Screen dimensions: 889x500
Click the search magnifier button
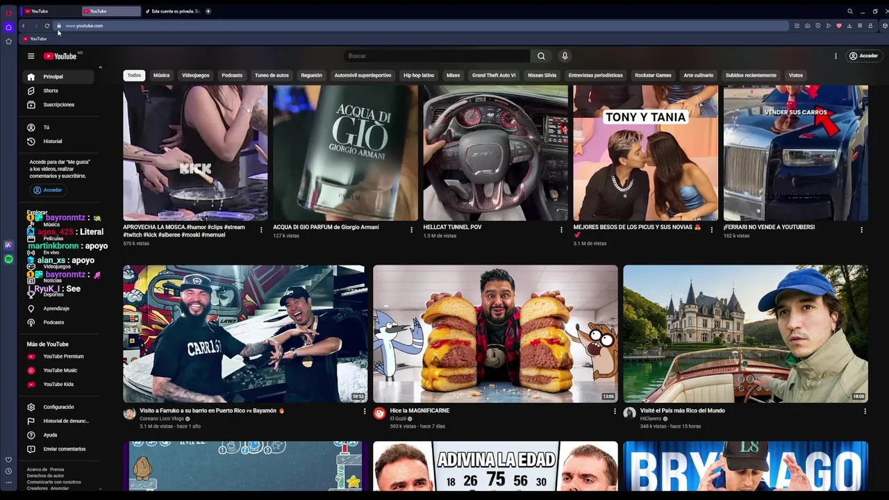[x=541, y=56]
